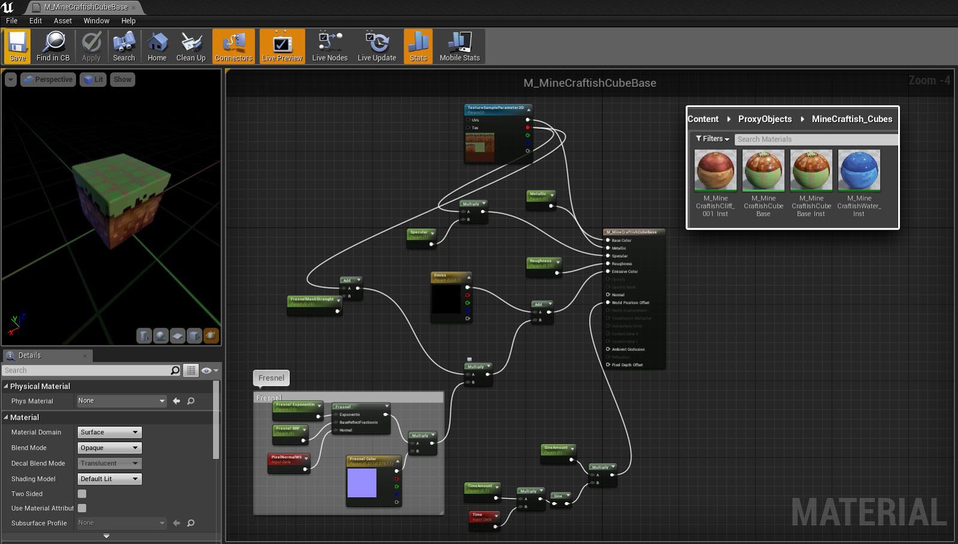Click the Details panel vertical scrollbar
958x544 pixels.
pos(216,420)
